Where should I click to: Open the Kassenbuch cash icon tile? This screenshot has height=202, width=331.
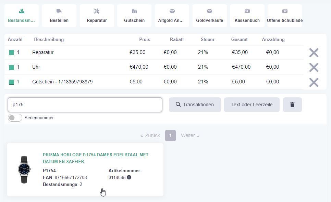click(x=247, y=16)
